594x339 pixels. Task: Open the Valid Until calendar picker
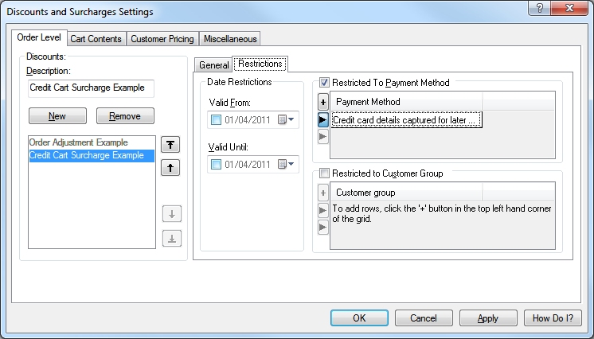pos(287,165)
